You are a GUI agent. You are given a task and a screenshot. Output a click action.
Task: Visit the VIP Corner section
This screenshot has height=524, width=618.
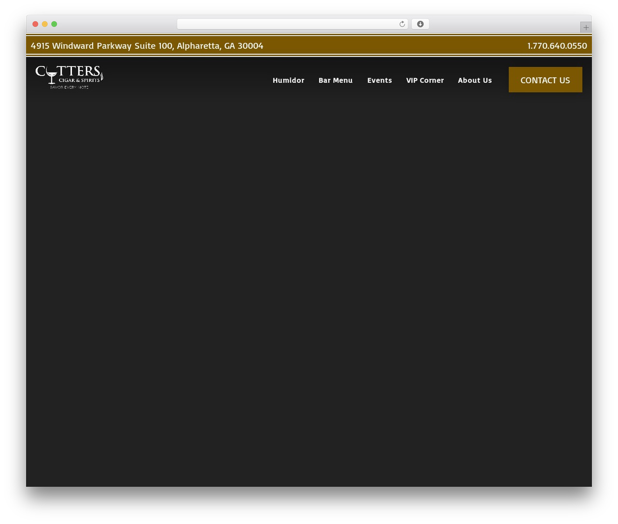click(425, 80)
